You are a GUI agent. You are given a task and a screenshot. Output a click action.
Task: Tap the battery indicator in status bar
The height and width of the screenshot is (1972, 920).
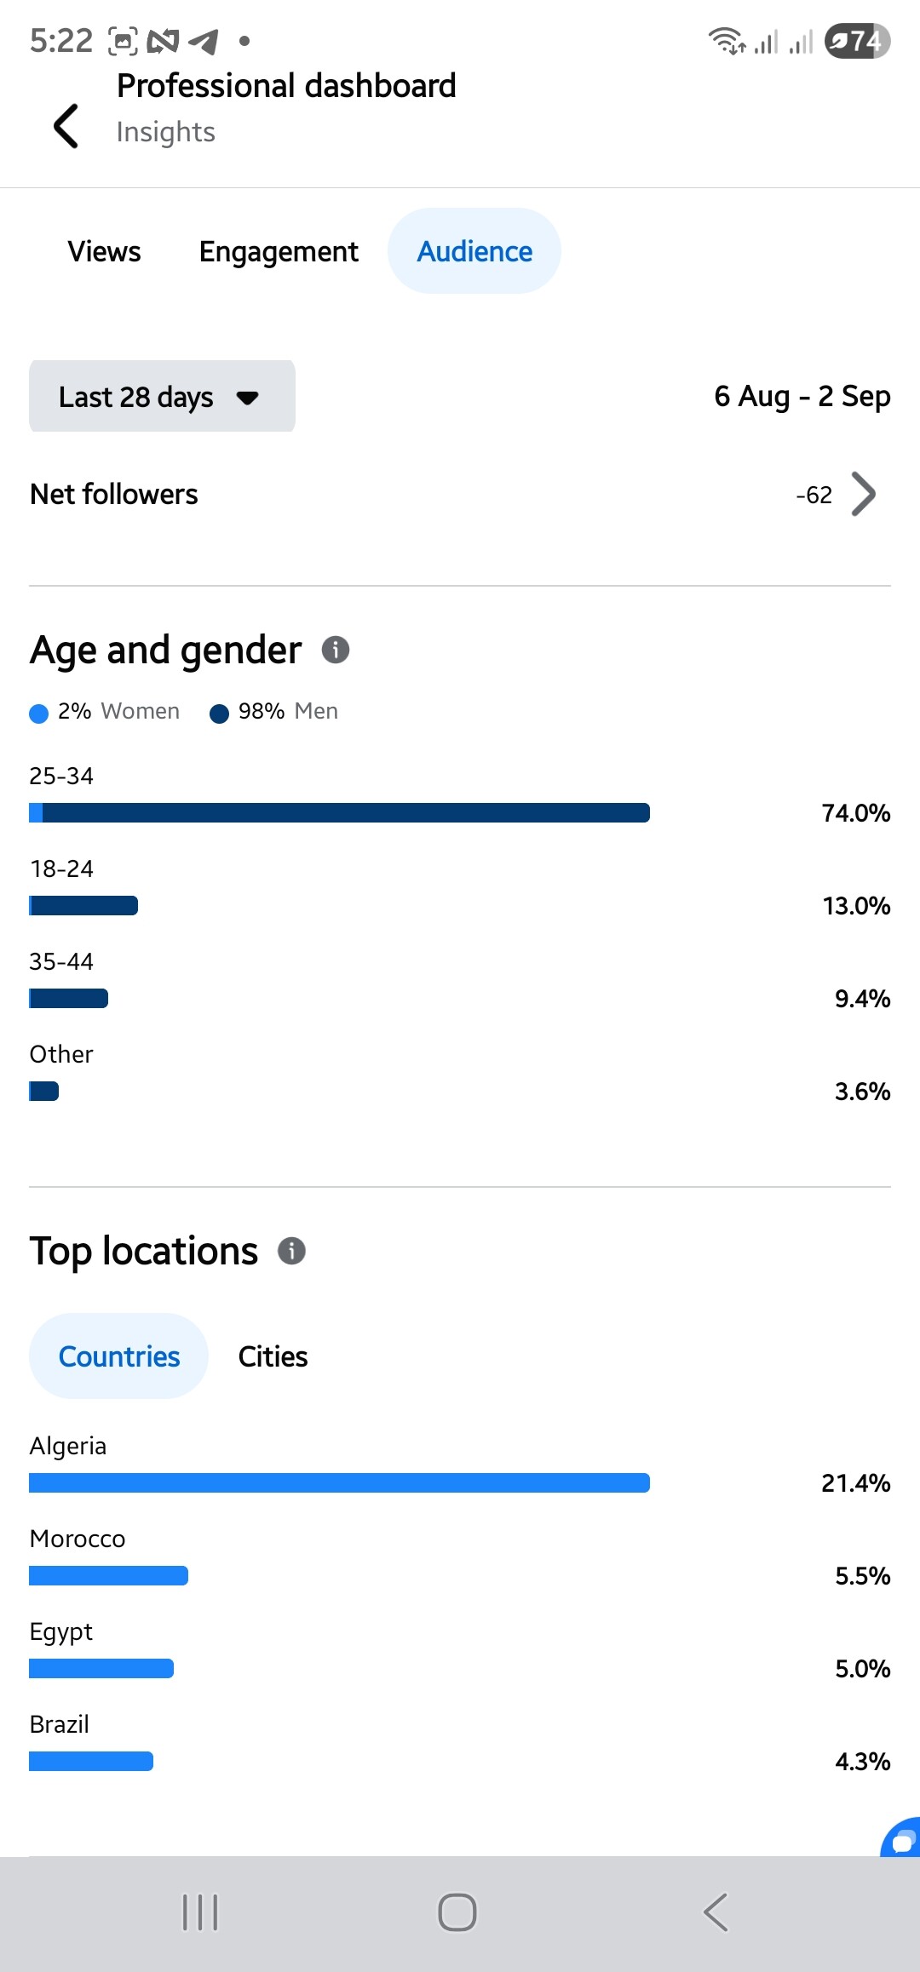coord(857,41)
